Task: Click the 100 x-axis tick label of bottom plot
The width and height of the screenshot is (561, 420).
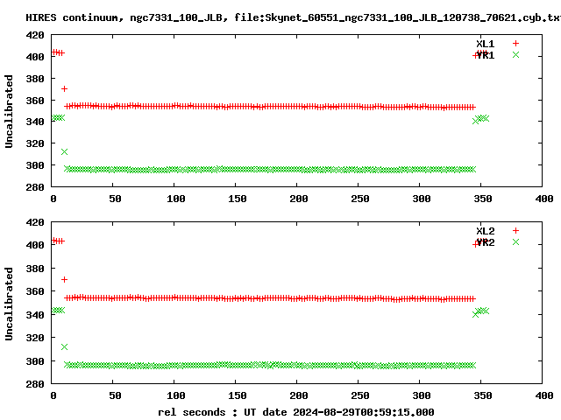Action: click(176, 395)
